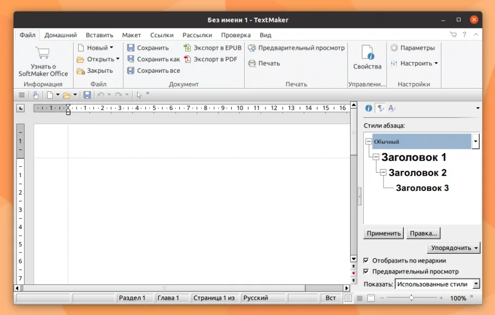This screenshot has width=495, height=315.
Task: Switch to the 'Вставить' ribbon tab
Action: pyautogui.click(x=99, y=35)
